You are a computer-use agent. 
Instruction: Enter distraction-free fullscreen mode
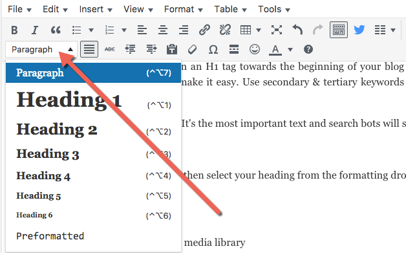pos(277,30)
